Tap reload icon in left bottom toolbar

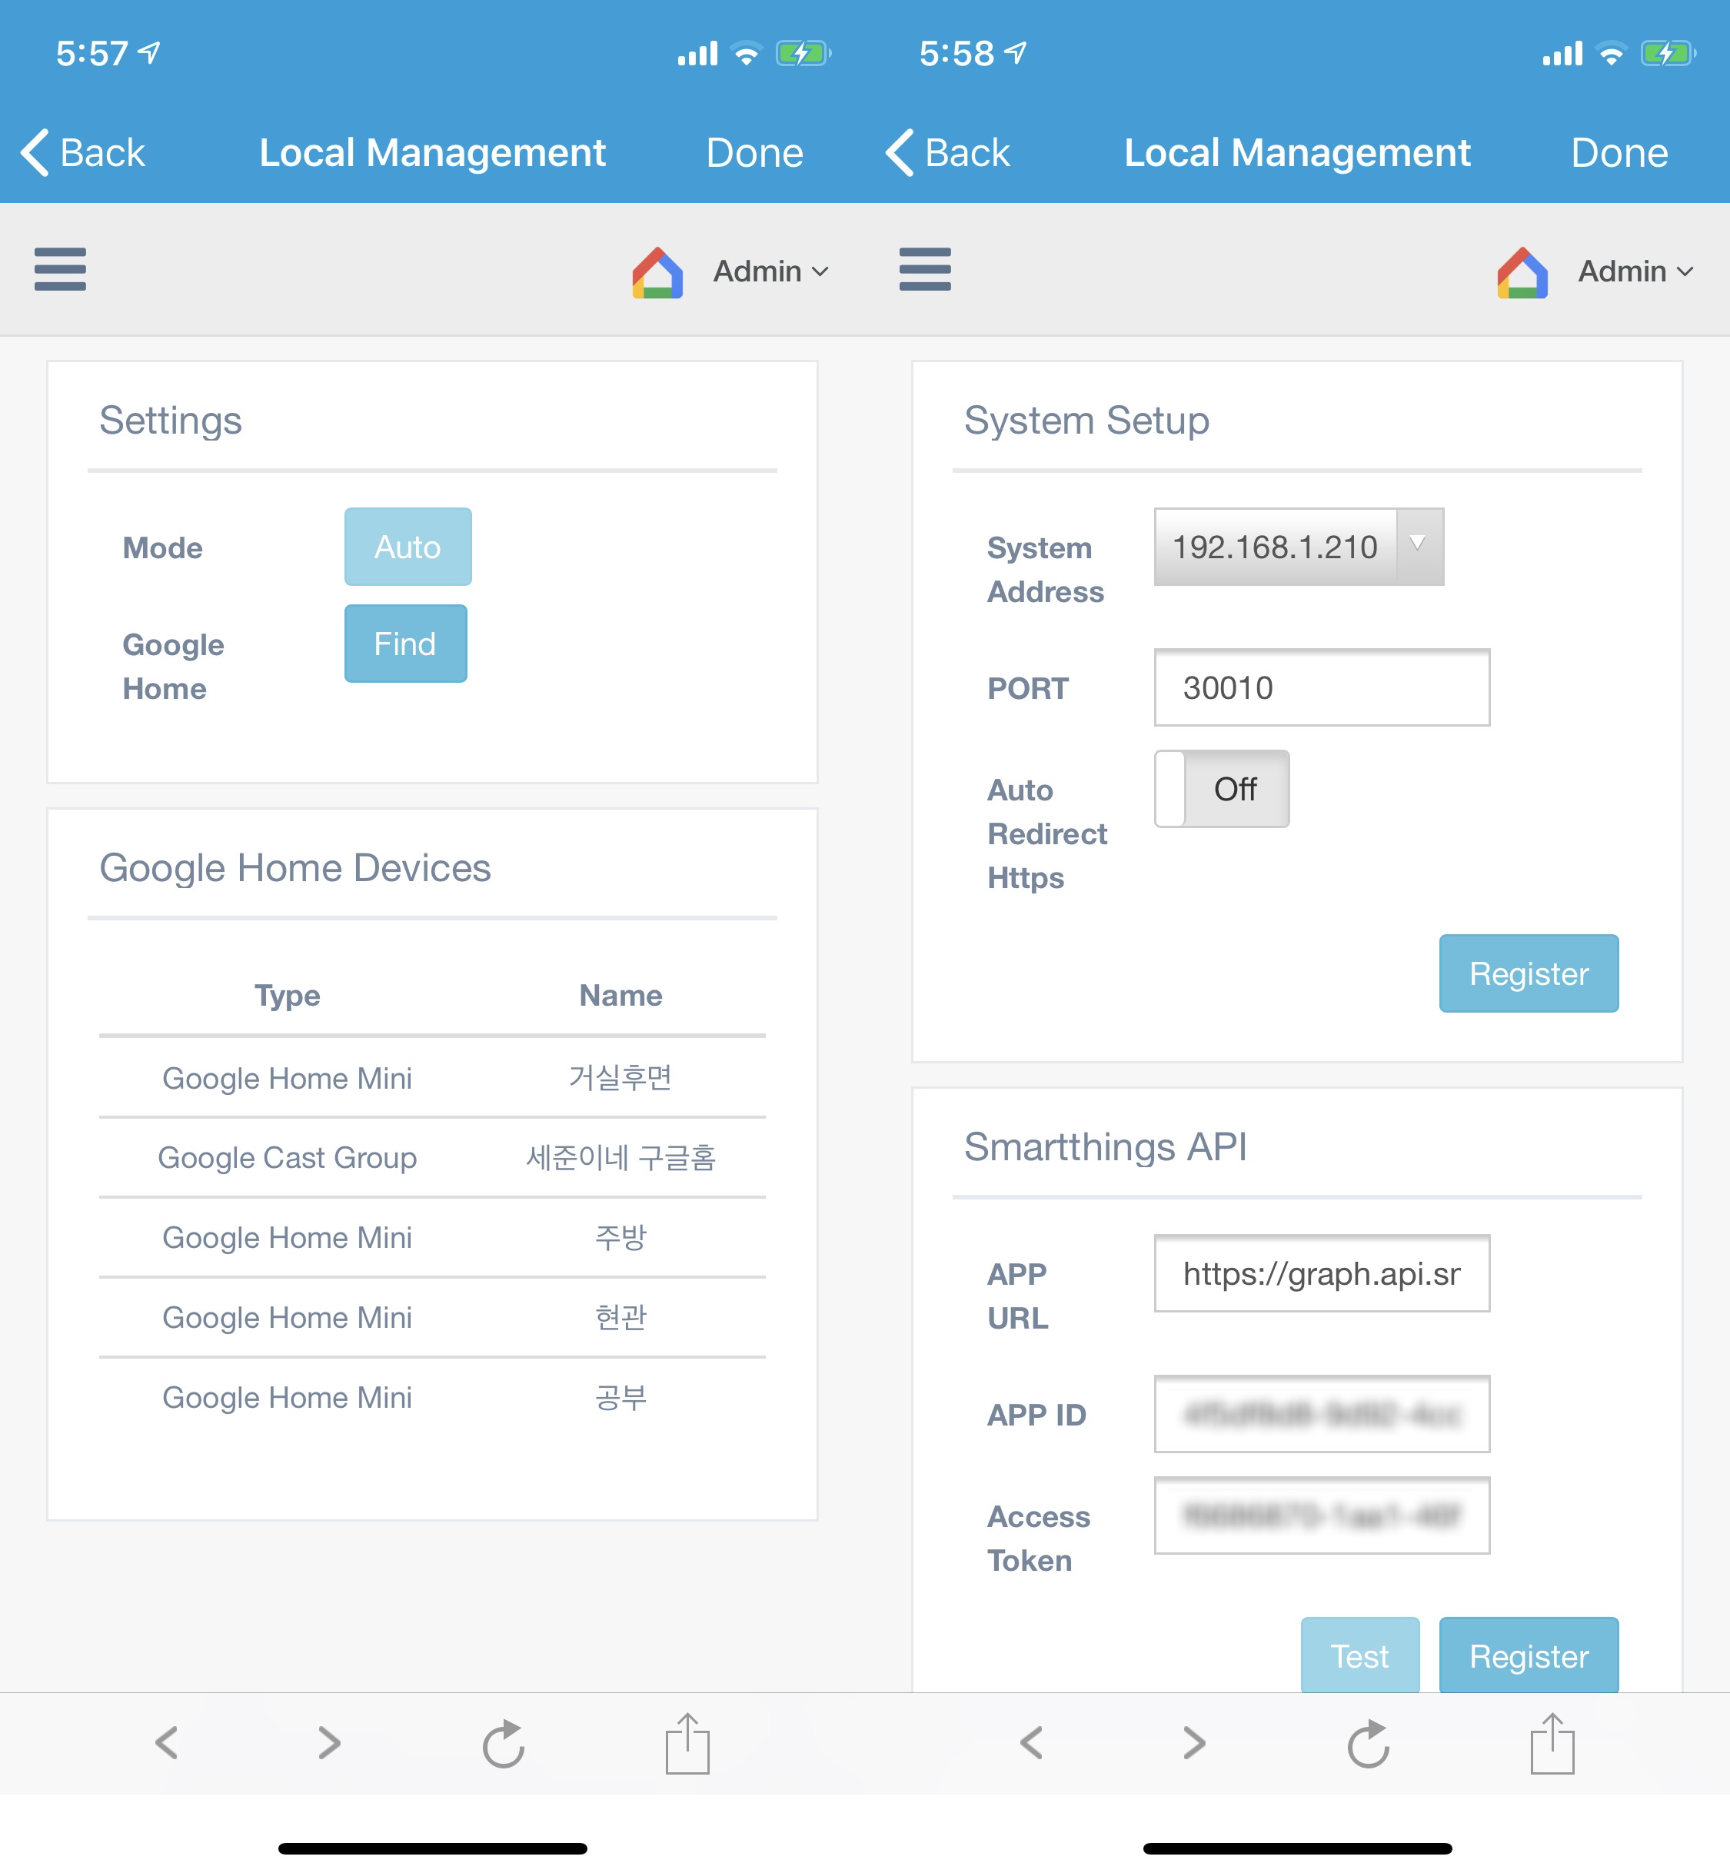[503, 1743]
